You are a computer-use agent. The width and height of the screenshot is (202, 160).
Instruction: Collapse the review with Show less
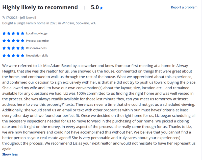(x=10, y=154)
